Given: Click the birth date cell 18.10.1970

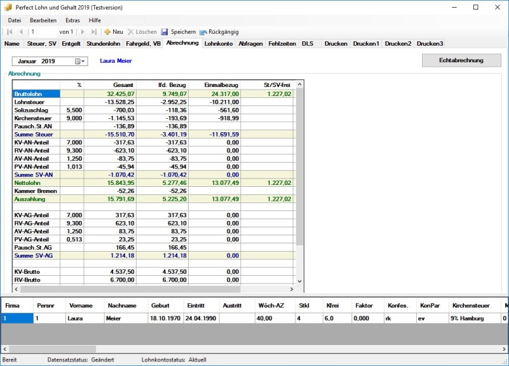Looking at the screenshot, I should [166, 318].
